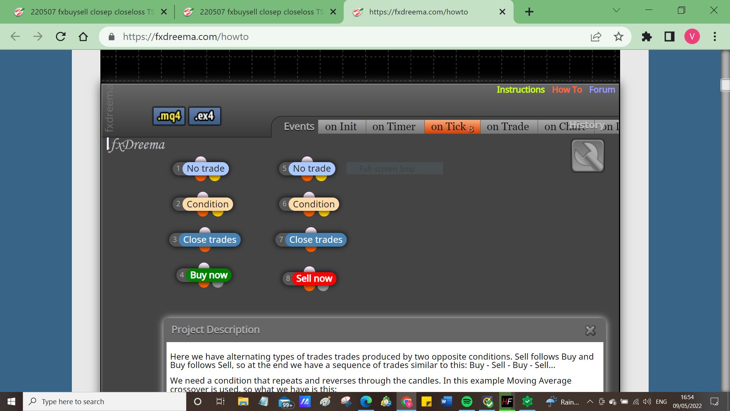Open the wrench settings tool
The width and height of the screenshot is (730, 411).
[x=587, y=156]
